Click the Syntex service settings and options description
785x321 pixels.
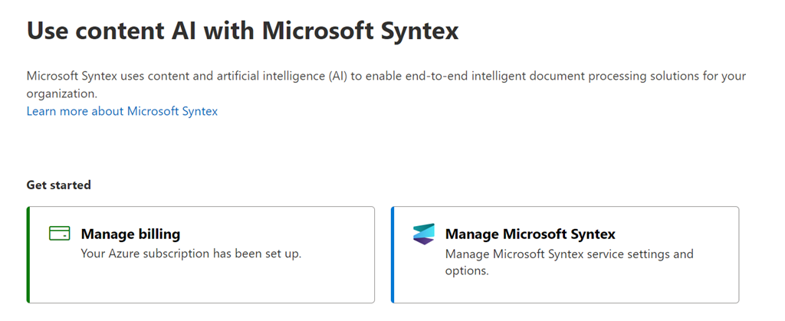(x=569, y=261)
